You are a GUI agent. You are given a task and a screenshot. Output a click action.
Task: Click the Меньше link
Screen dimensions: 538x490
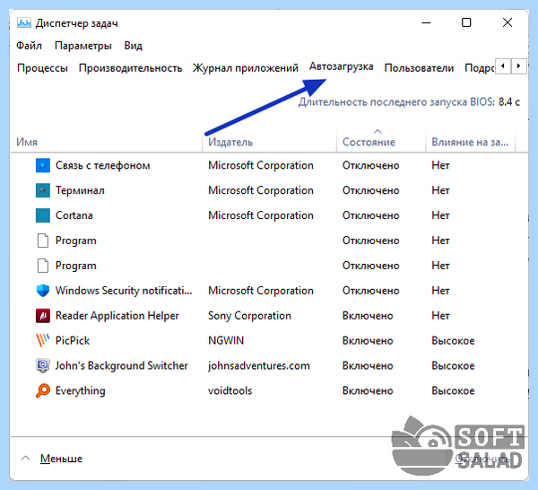(61, 459)
